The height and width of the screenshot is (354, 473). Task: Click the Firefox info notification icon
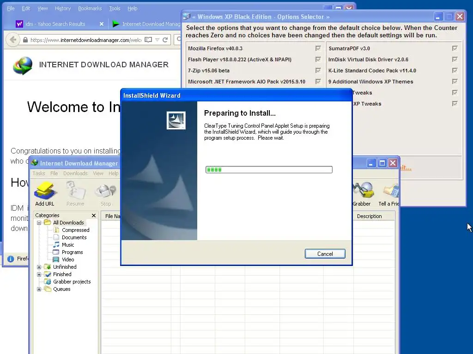point(11,259)
